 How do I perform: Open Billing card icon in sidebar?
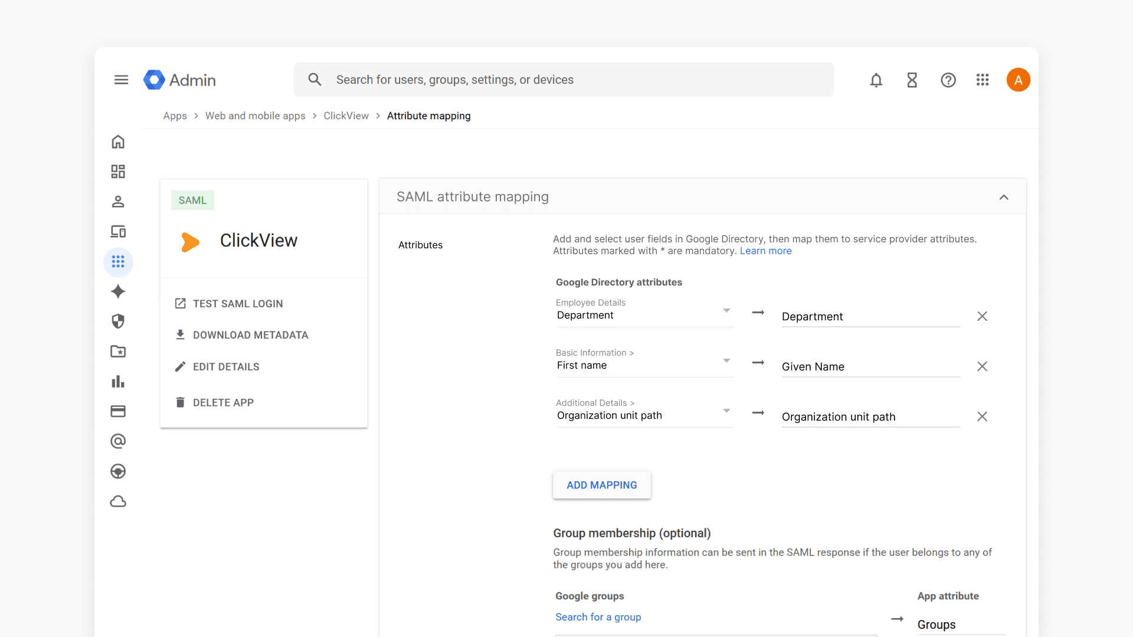click(118, 411)
